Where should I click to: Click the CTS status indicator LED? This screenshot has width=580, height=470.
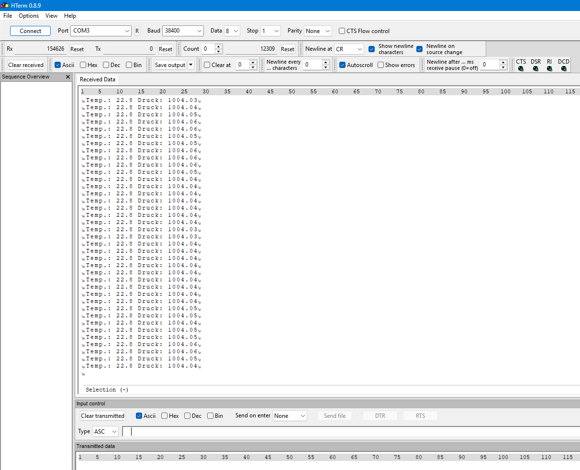pos(521,69)
